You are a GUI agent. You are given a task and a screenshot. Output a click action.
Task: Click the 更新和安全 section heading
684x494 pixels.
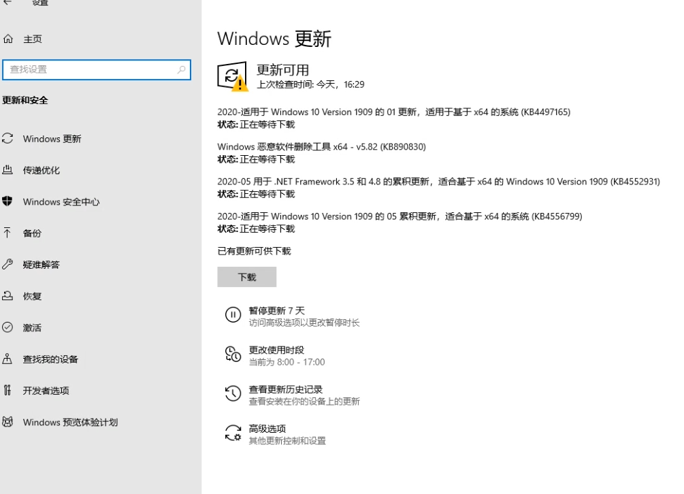click(x=25, y=100)
